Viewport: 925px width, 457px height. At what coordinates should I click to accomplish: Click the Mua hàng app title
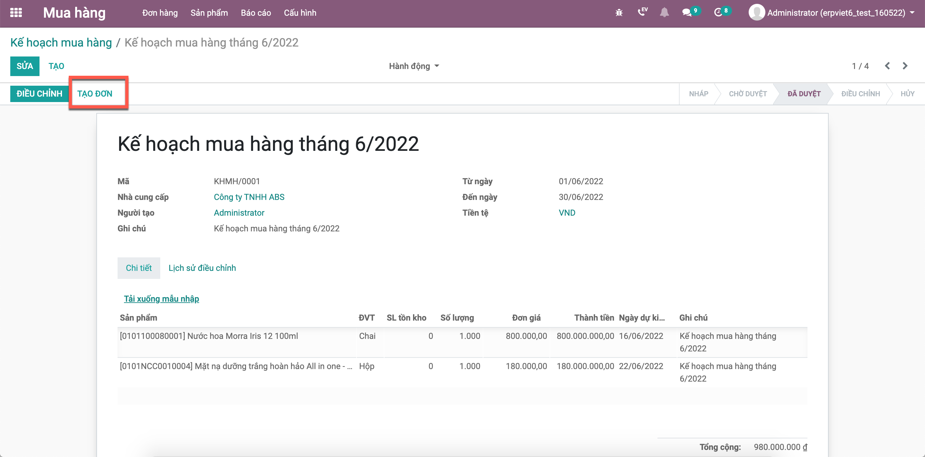click(x=74, y=13)
